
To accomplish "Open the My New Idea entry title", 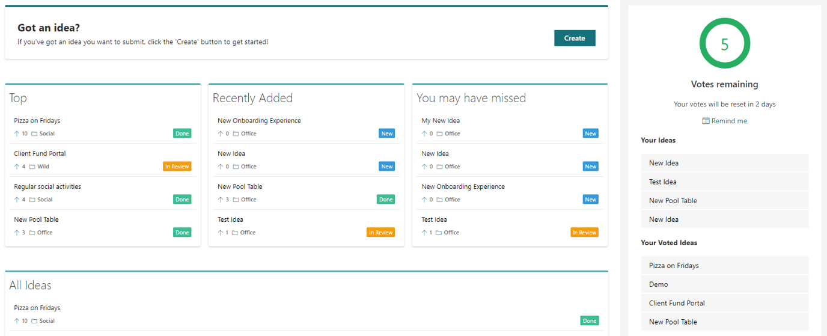I will (x=441, y=120).
